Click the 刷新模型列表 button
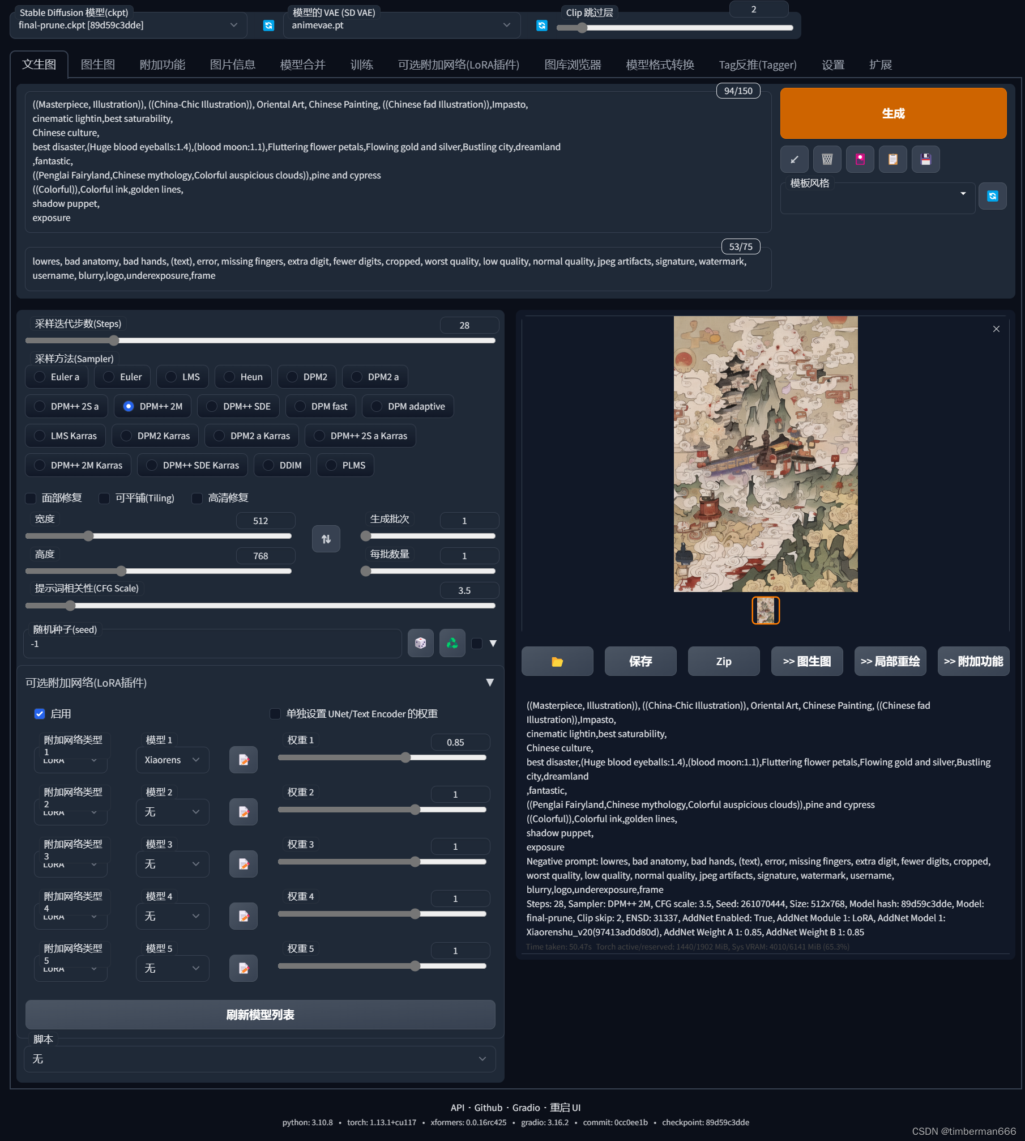The height and width of the screenshot is (1141, 1025). pyautogui.click(x=260, y=1015)
